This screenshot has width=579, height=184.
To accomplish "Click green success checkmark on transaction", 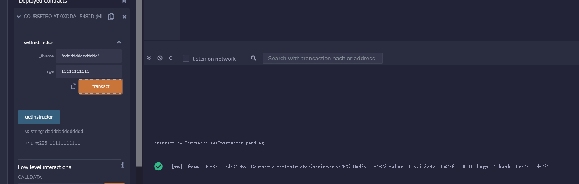I will pyautogui.click(x=158, y=167).
